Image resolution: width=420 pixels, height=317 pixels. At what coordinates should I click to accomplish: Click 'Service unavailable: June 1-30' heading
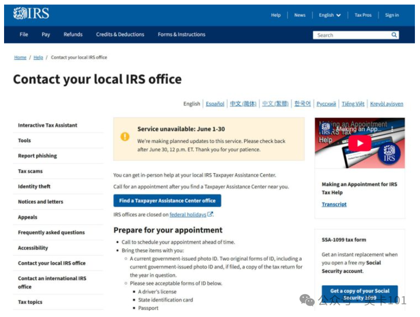[x=181, y=129]
